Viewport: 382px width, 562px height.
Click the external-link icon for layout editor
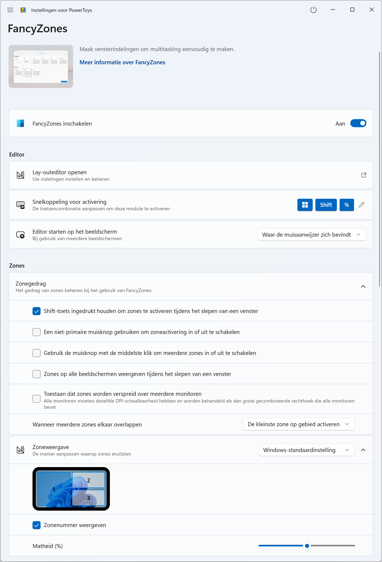tap(363, 175)
